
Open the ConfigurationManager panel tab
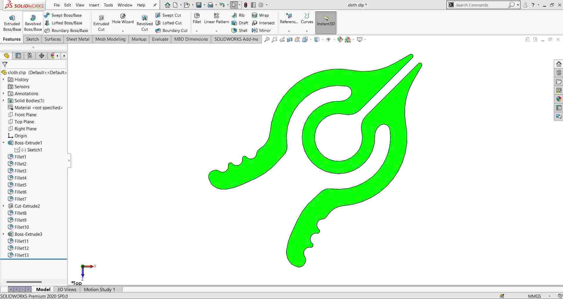30,56
